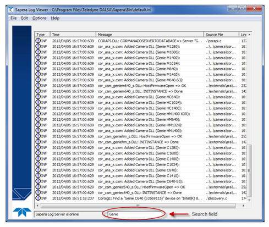Click the info icon for Genie C640-S3 entry
The width and height of the screenshot is (269, 227).
click(38, 181)
